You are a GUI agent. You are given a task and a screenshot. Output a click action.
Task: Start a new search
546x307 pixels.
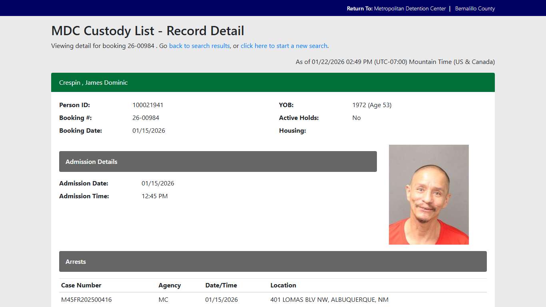tap(284, 46)
